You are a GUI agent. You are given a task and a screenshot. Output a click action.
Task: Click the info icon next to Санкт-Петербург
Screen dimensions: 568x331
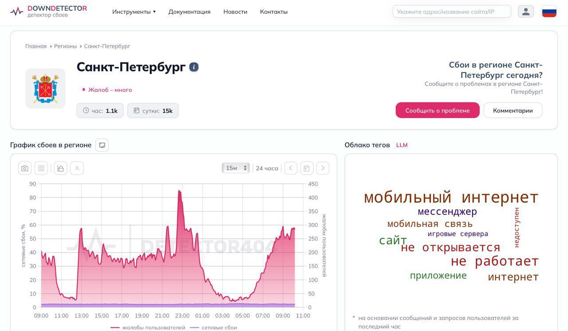[x=194, y=67]
